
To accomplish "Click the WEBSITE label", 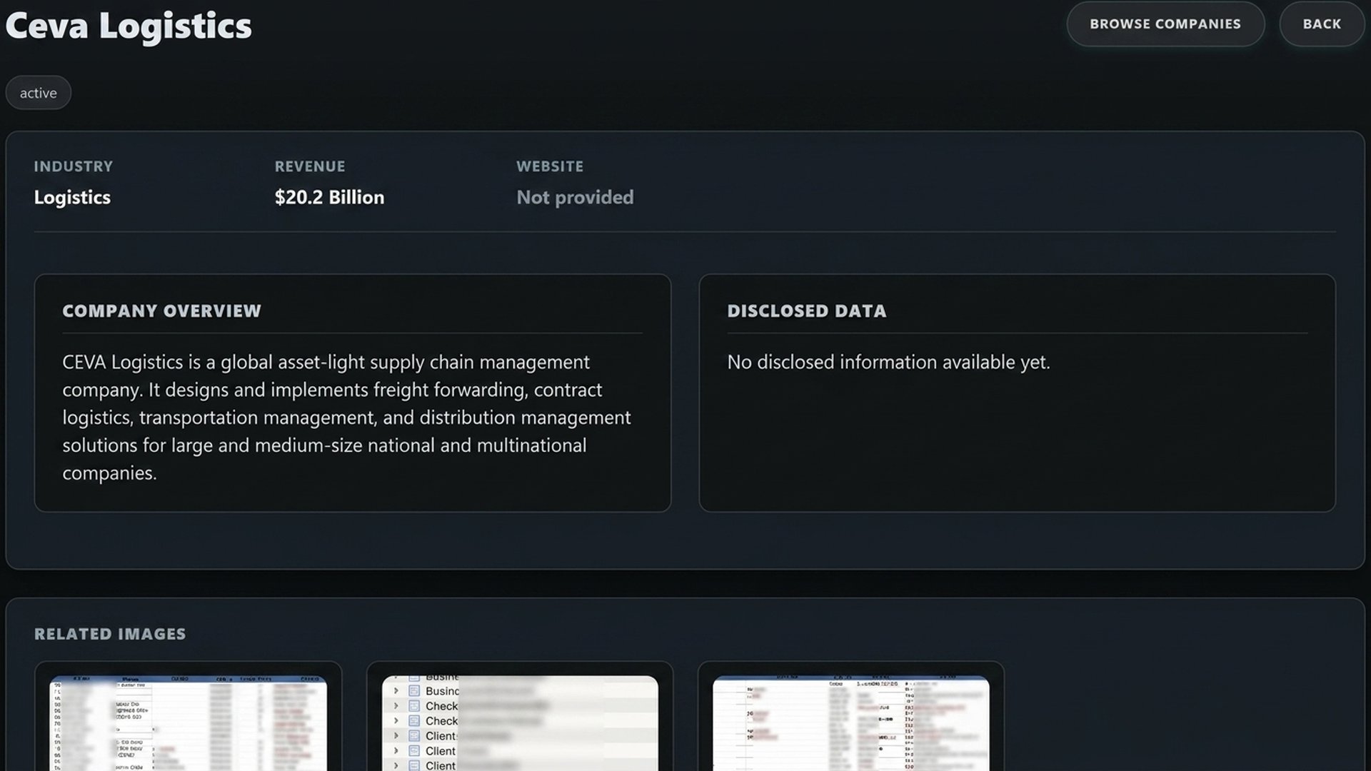I will [x=550, y=166].
